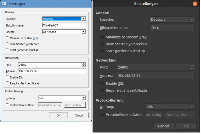Click Bildschirmname field containing ifritx

[x=172, y=28]
